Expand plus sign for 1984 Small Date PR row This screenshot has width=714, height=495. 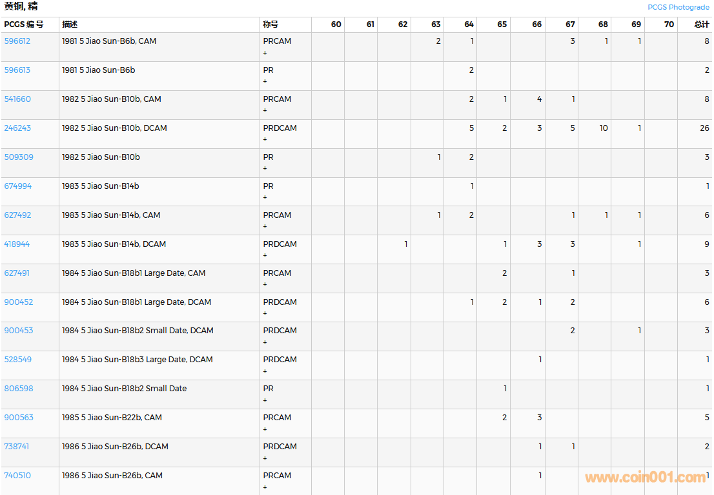coord(265,400)
